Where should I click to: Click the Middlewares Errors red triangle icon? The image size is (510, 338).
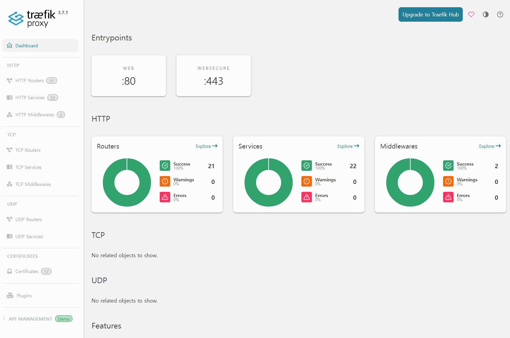(x=448, y=197)
